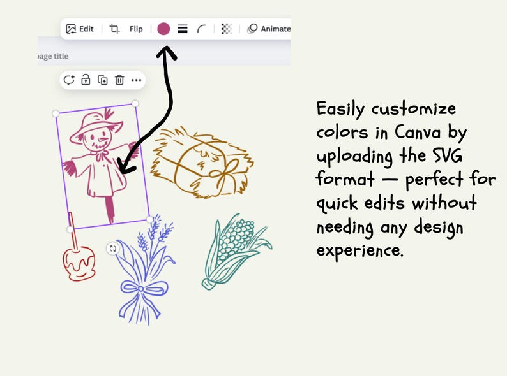This screenshot has width=507, height=376.
Task: Click the top-left selection handle
Action: pos(56,113)
